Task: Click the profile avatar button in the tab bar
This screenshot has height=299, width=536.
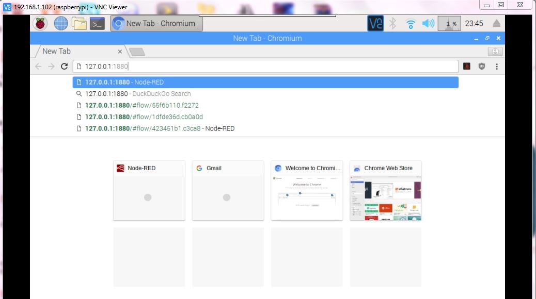Action: tap(495, 52)
